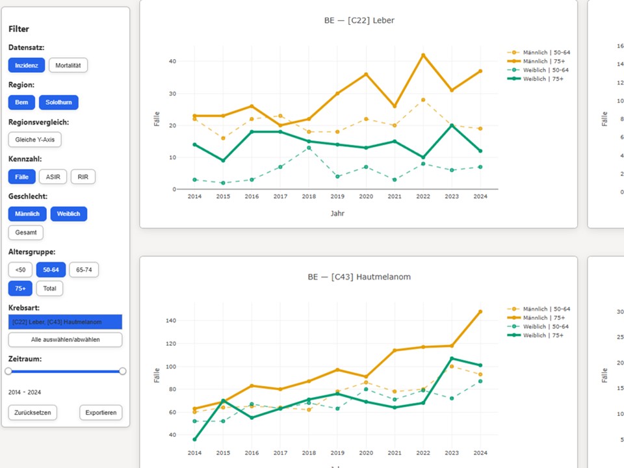The image size is (624, 468).
Task: Toggle the 75+ age group button
Action: tap(20, 289)
